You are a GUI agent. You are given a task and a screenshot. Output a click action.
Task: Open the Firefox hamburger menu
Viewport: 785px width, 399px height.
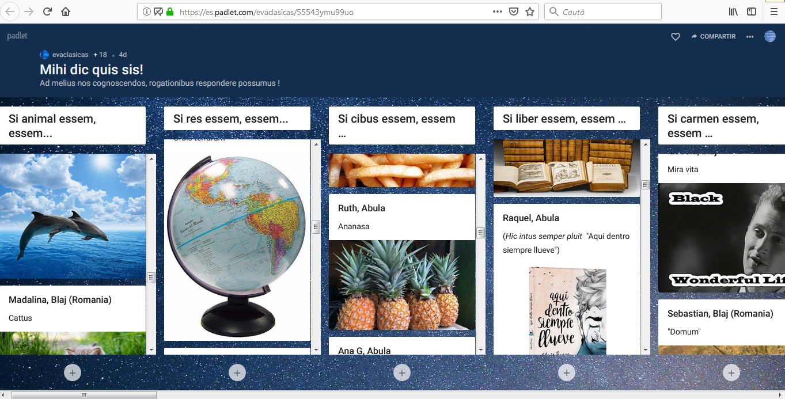coord(773,12)
